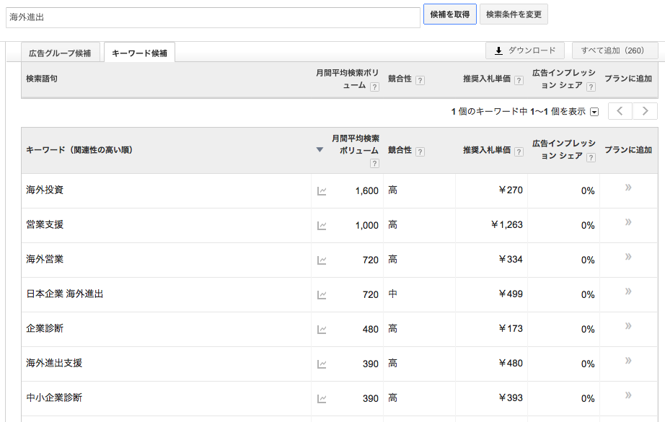This screenshot has height=422, width=665.
Task: Show trend chart for 中小企業診断
Action: click(x=322, y=399)
